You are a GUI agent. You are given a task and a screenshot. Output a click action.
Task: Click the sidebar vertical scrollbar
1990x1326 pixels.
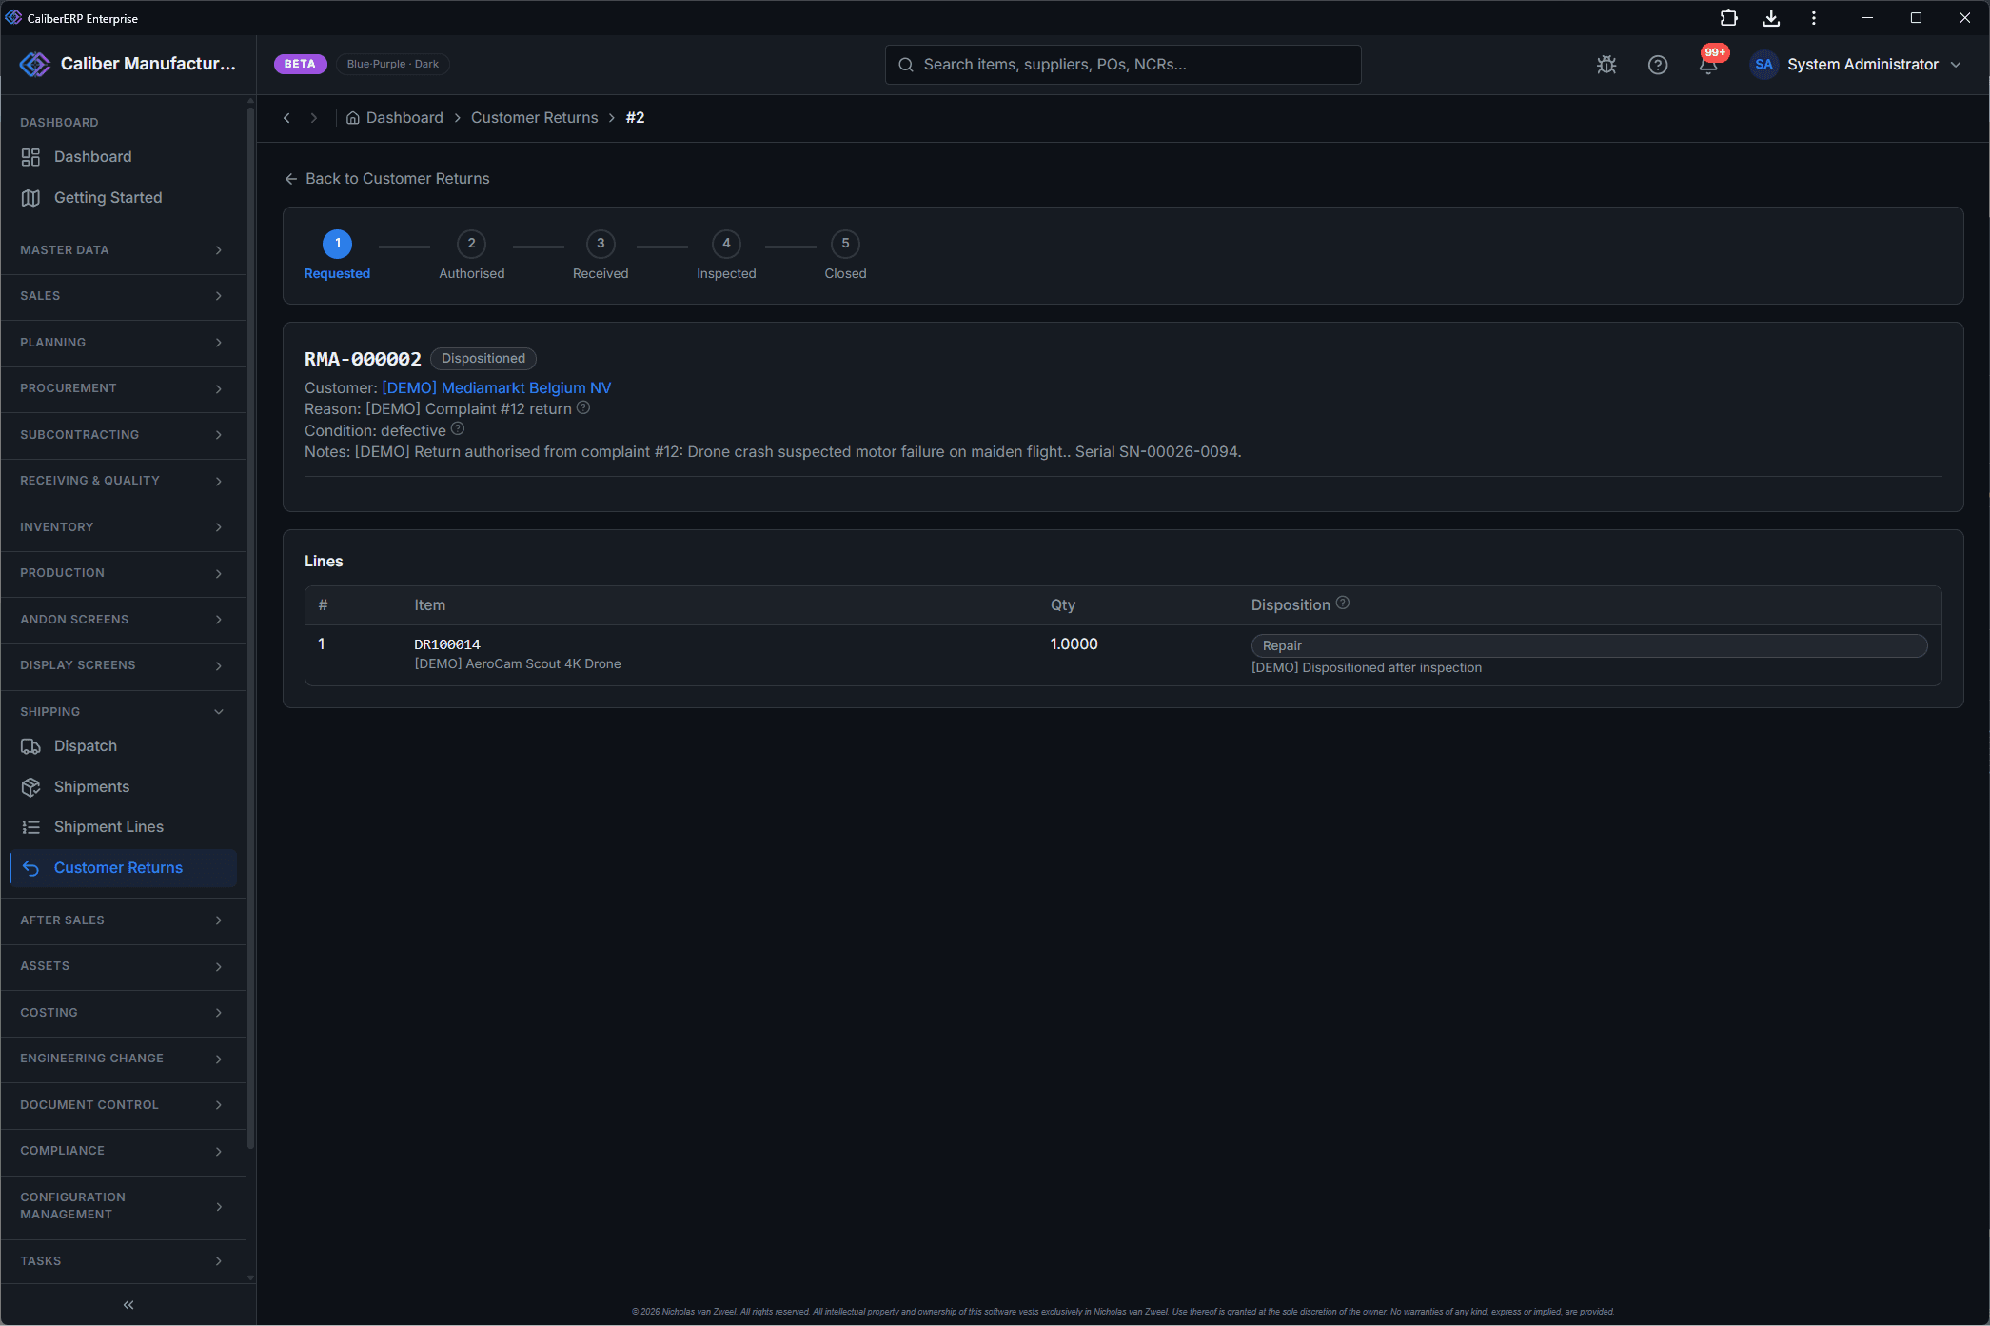[250, 628]
